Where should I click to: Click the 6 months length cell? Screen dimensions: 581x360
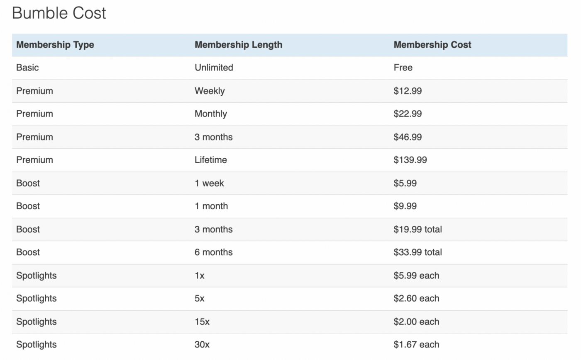213,252
